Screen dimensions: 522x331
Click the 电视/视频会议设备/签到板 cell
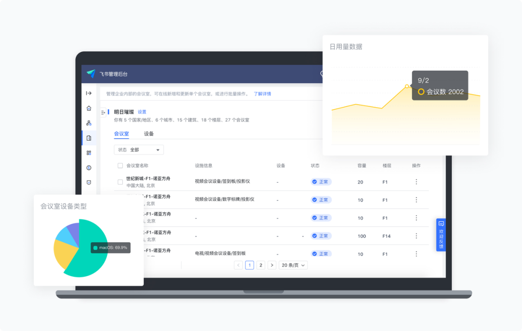(x=220, y=253)
